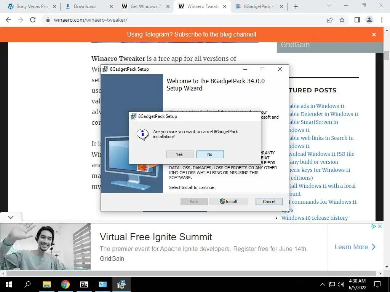Open 'Defender in Windows 11' post link
The height and width of the screenshot is (292, 390).
pos(323,114)
